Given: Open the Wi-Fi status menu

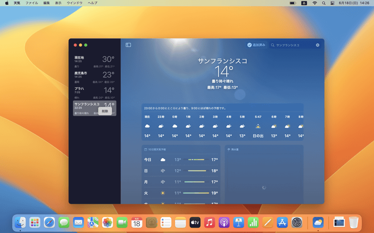Looking at the screenshot, I should tap(315, 3).
